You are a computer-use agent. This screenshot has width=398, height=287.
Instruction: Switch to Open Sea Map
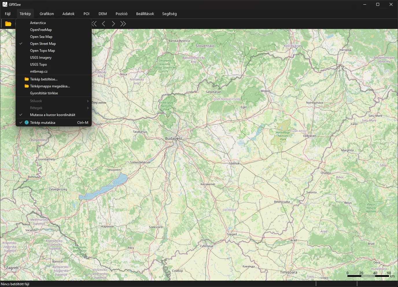[x=54, y=37]
